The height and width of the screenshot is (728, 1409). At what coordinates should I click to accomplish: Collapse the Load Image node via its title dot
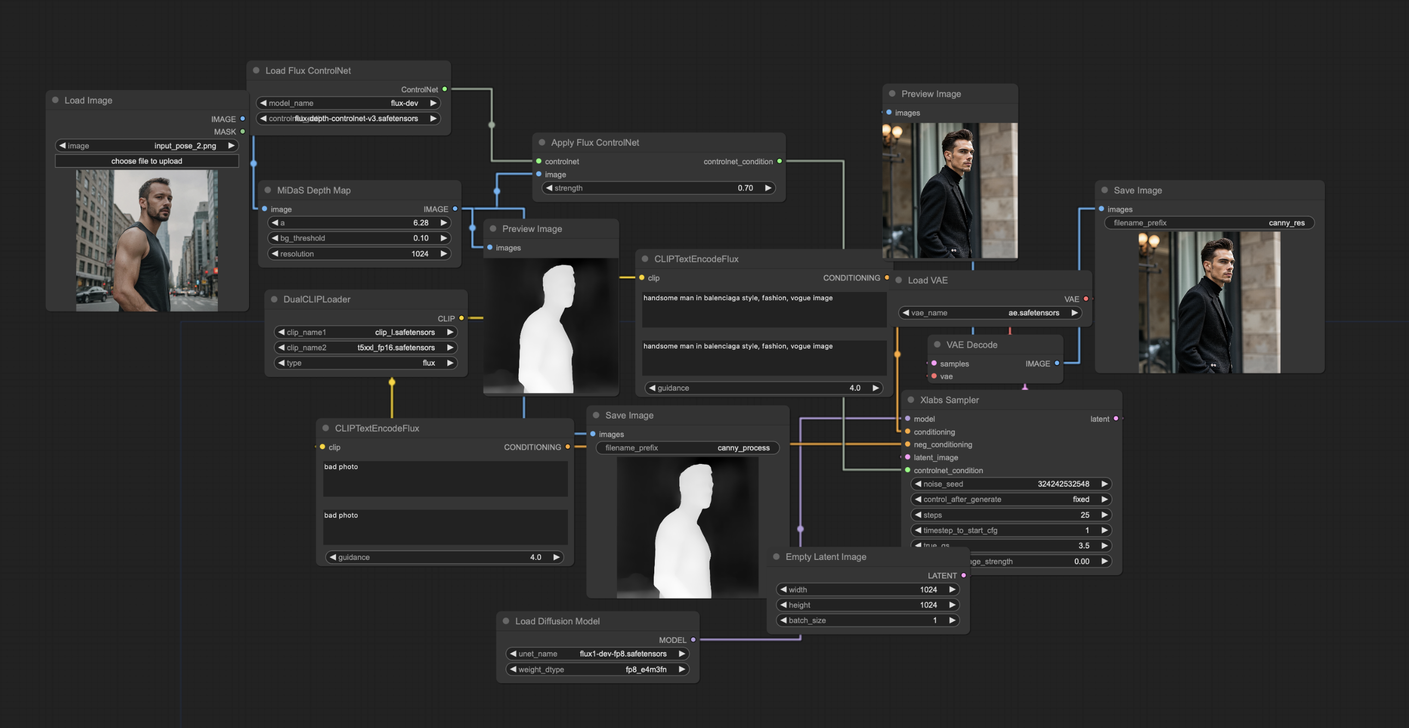click(x=55, y=100)
